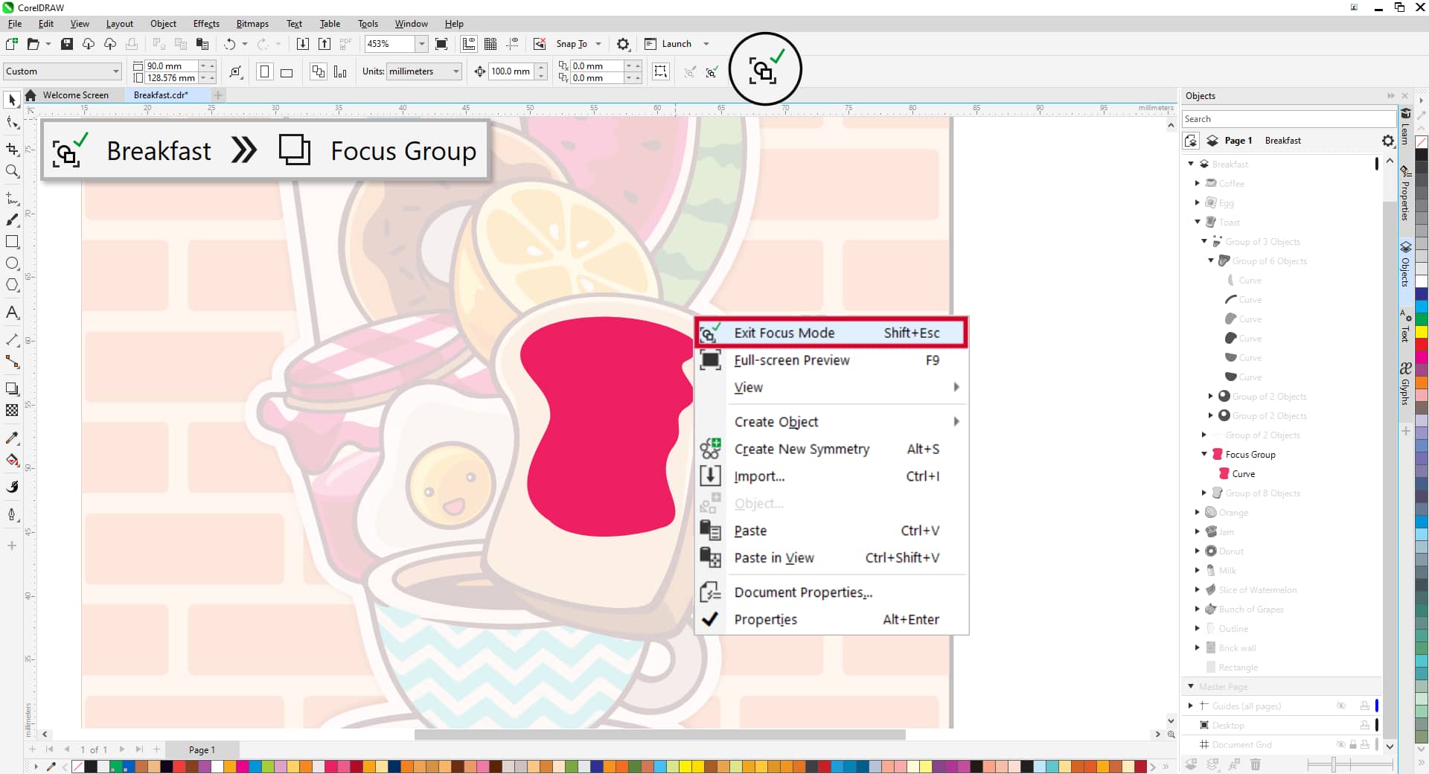Collapse the Focus Group tree item
Screen dimensions: 1429x774
[1204, 454]
